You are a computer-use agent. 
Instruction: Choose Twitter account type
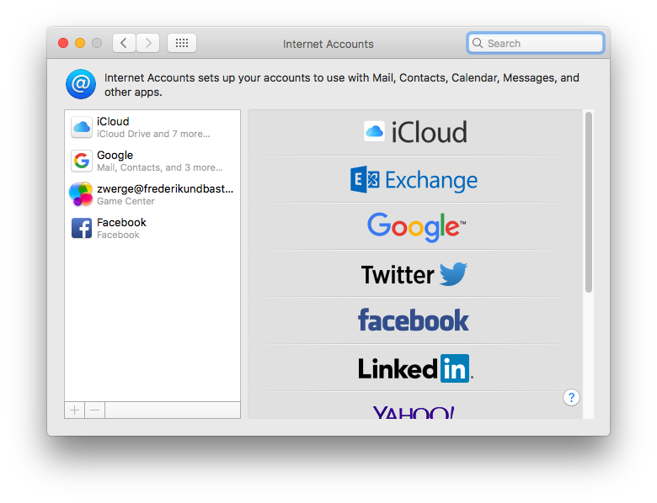coord(414,274)
